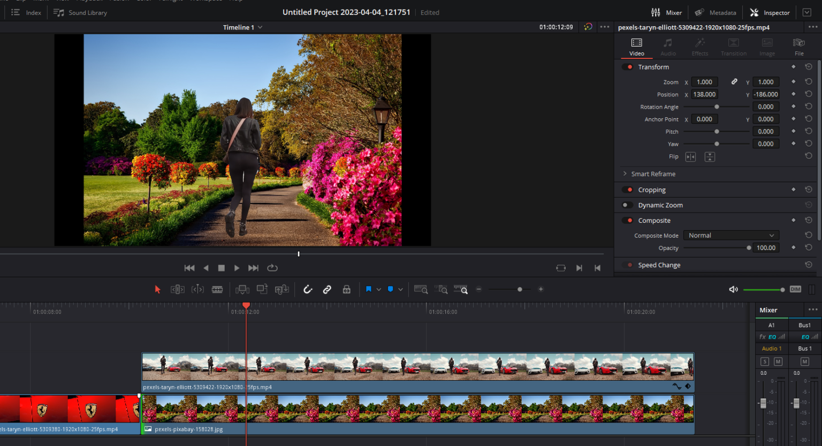The image size is (822, 446).
Task: Open the Composite Mode Normal dropdown
Action: tap(731, 236)
